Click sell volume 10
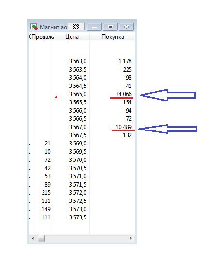 point(48,152)
